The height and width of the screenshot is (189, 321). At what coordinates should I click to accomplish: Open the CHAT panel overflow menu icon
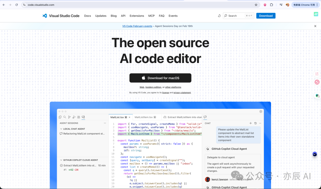[260, 123]
